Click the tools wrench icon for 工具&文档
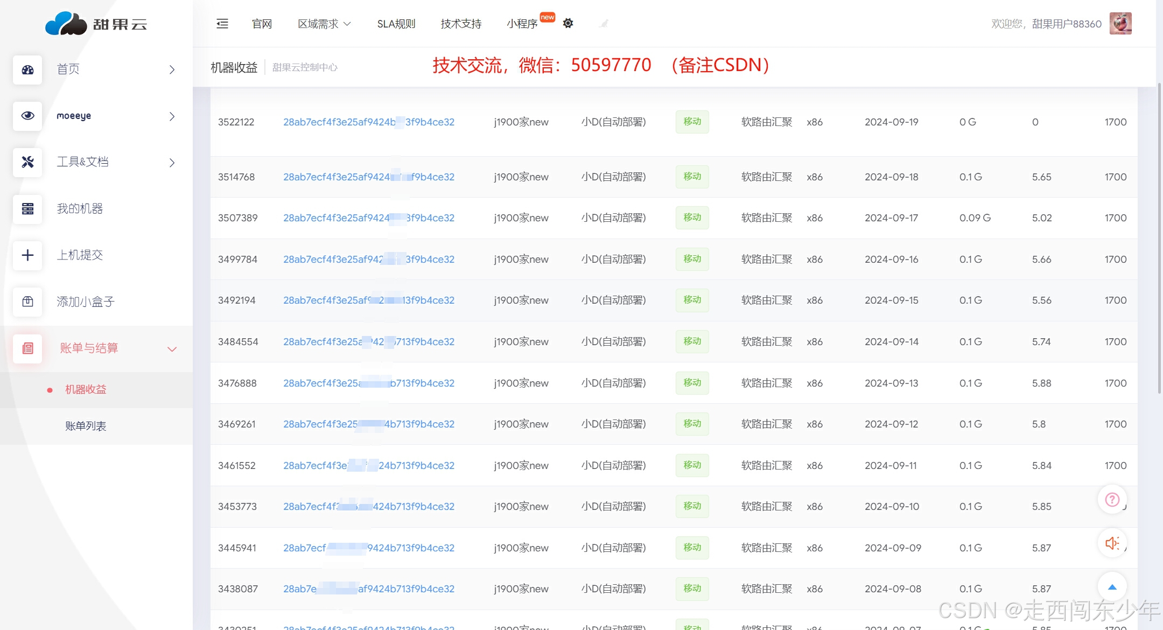This screenshot has width=1163, height=630. (27, 162)
